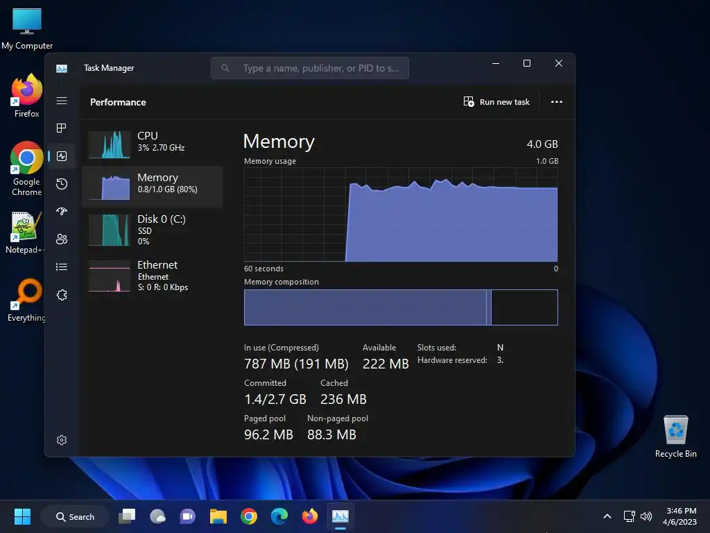Select the Ethernet performance entry
Image resolution: width=710 pixels, height=533 pixels.
click(153, 275)
